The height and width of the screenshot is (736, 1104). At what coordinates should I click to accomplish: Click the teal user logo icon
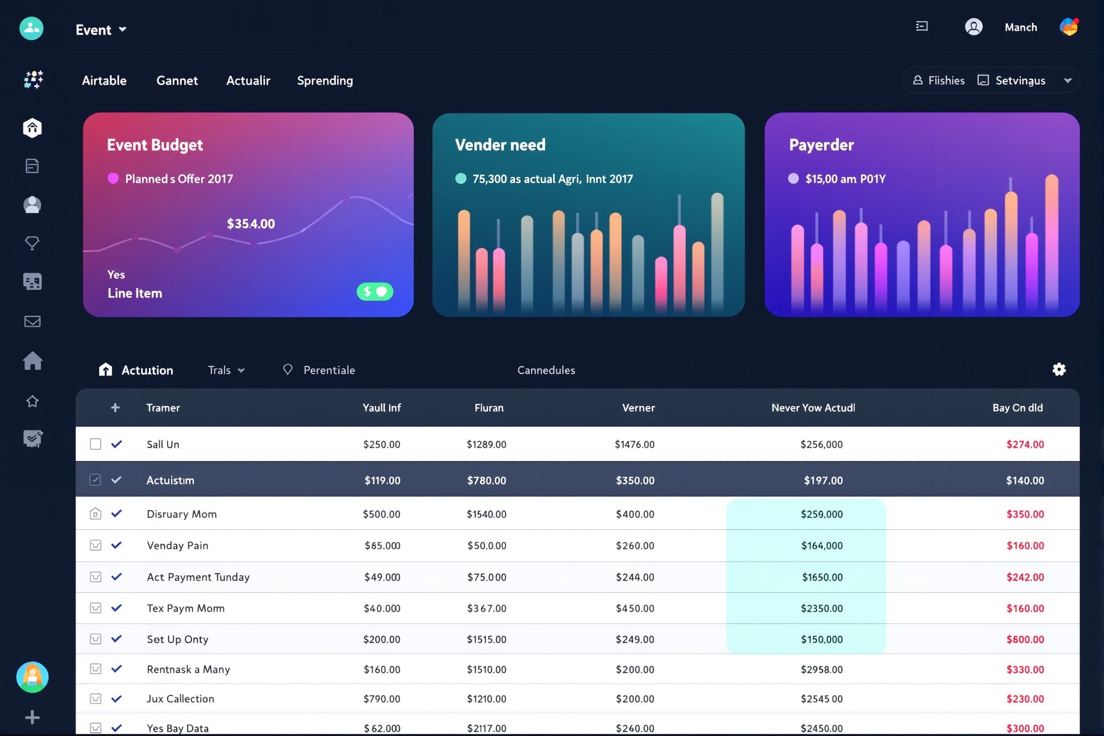pyautogui.click(x=31, y=28)
